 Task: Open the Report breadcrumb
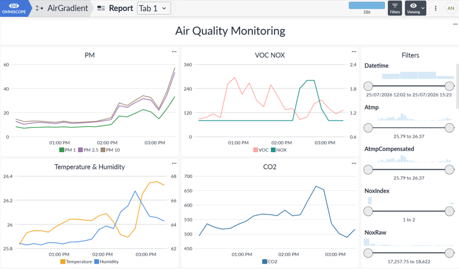tap(121, 8)
